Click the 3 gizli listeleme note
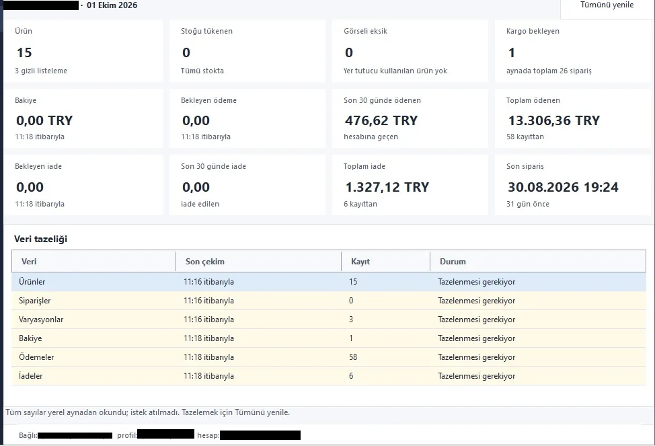Image resolution: width=655 pixels, height=446 pixels. pos(41,71)
